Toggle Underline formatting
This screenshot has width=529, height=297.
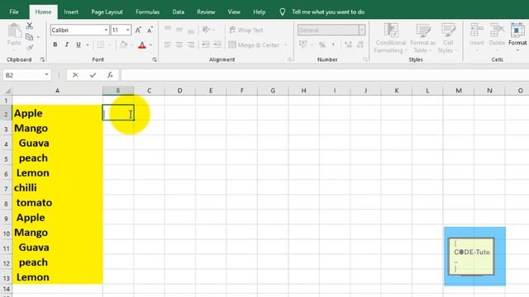(79, 45)
